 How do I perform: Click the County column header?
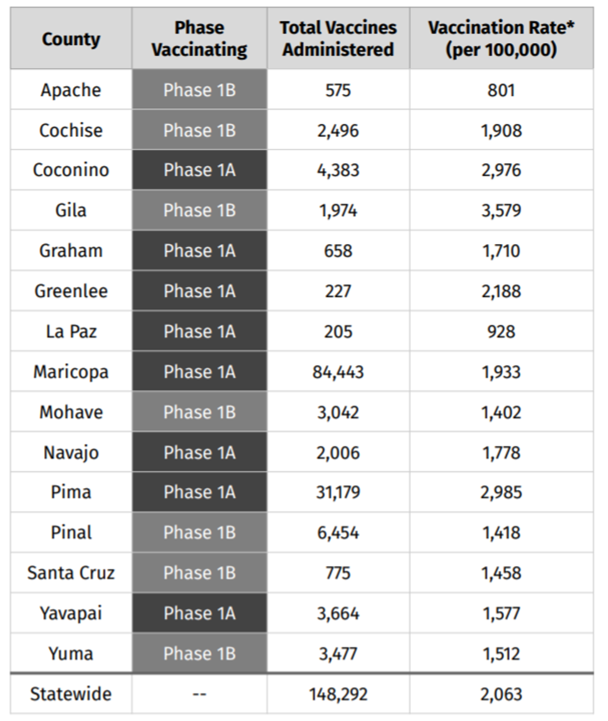coord(71,39)
